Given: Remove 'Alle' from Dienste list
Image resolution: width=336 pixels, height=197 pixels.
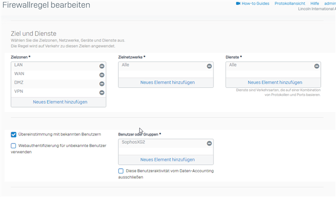Looking at the screenshot, I should 317,66.
